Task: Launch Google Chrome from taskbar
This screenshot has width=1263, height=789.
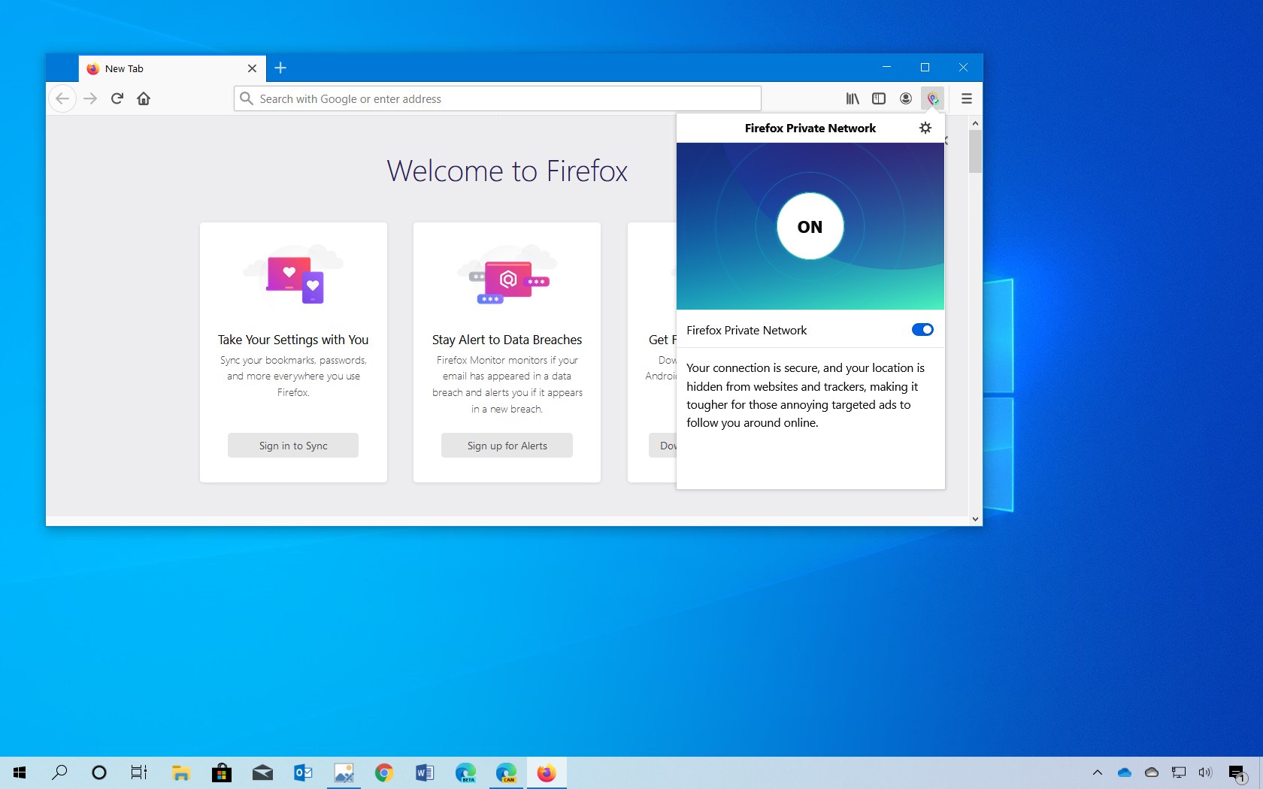Action: (384, 772)
